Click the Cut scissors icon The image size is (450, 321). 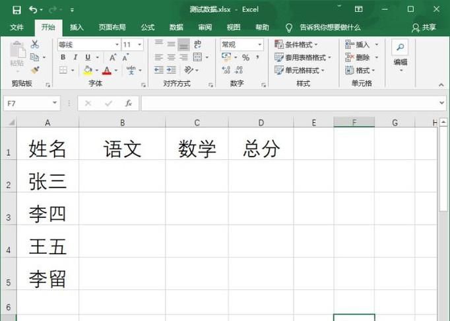click(x=35, y=44)
